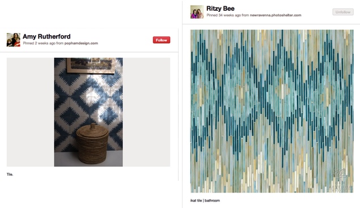360x208 pixels.
Task: Select the "Tile." caption text
Action: point(10,174)
